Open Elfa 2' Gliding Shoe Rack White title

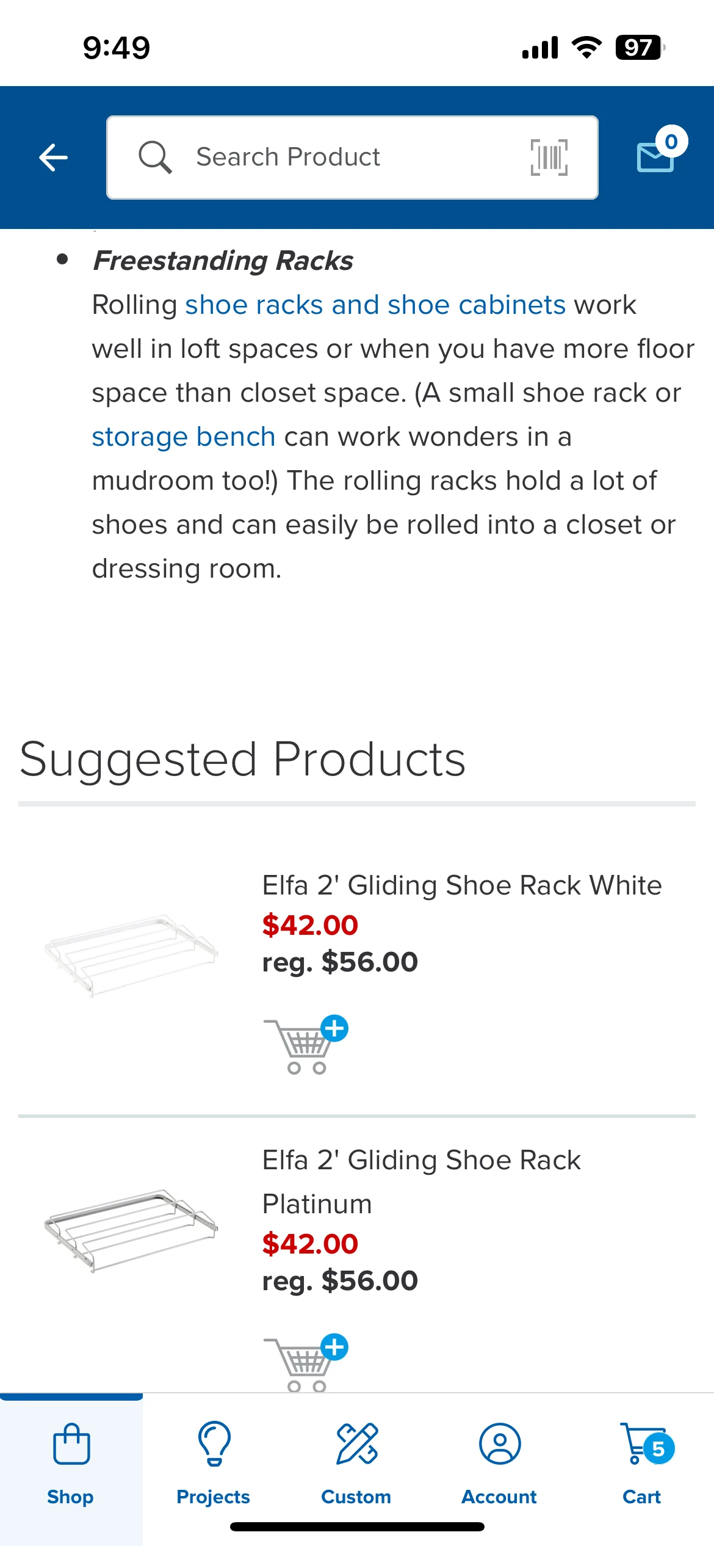tap(462, 885)
